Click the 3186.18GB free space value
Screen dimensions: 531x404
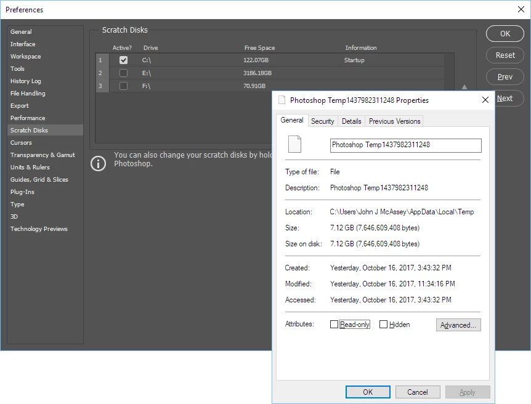point(257,73)
